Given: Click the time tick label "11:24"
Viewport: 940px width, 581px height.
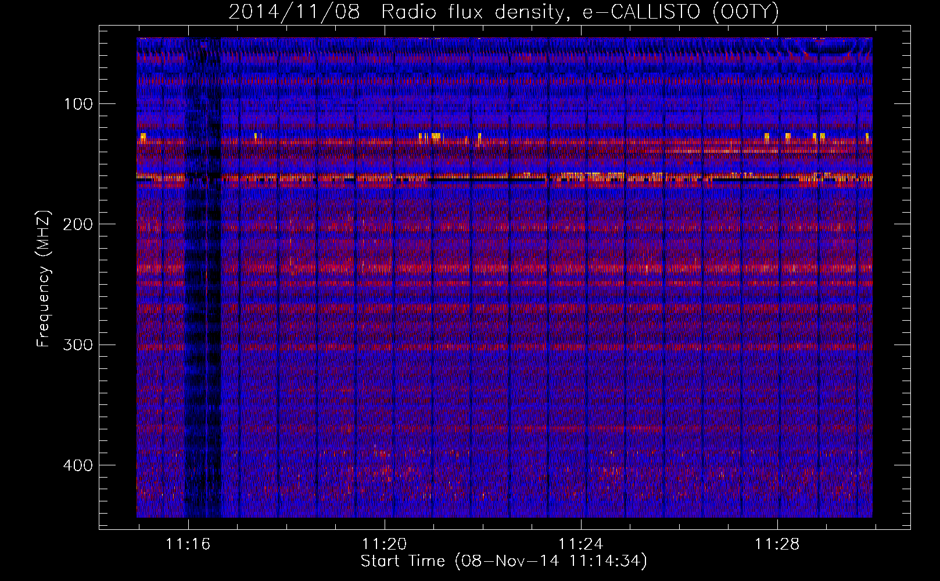Looking at the screenshot, I should [580, 544].
